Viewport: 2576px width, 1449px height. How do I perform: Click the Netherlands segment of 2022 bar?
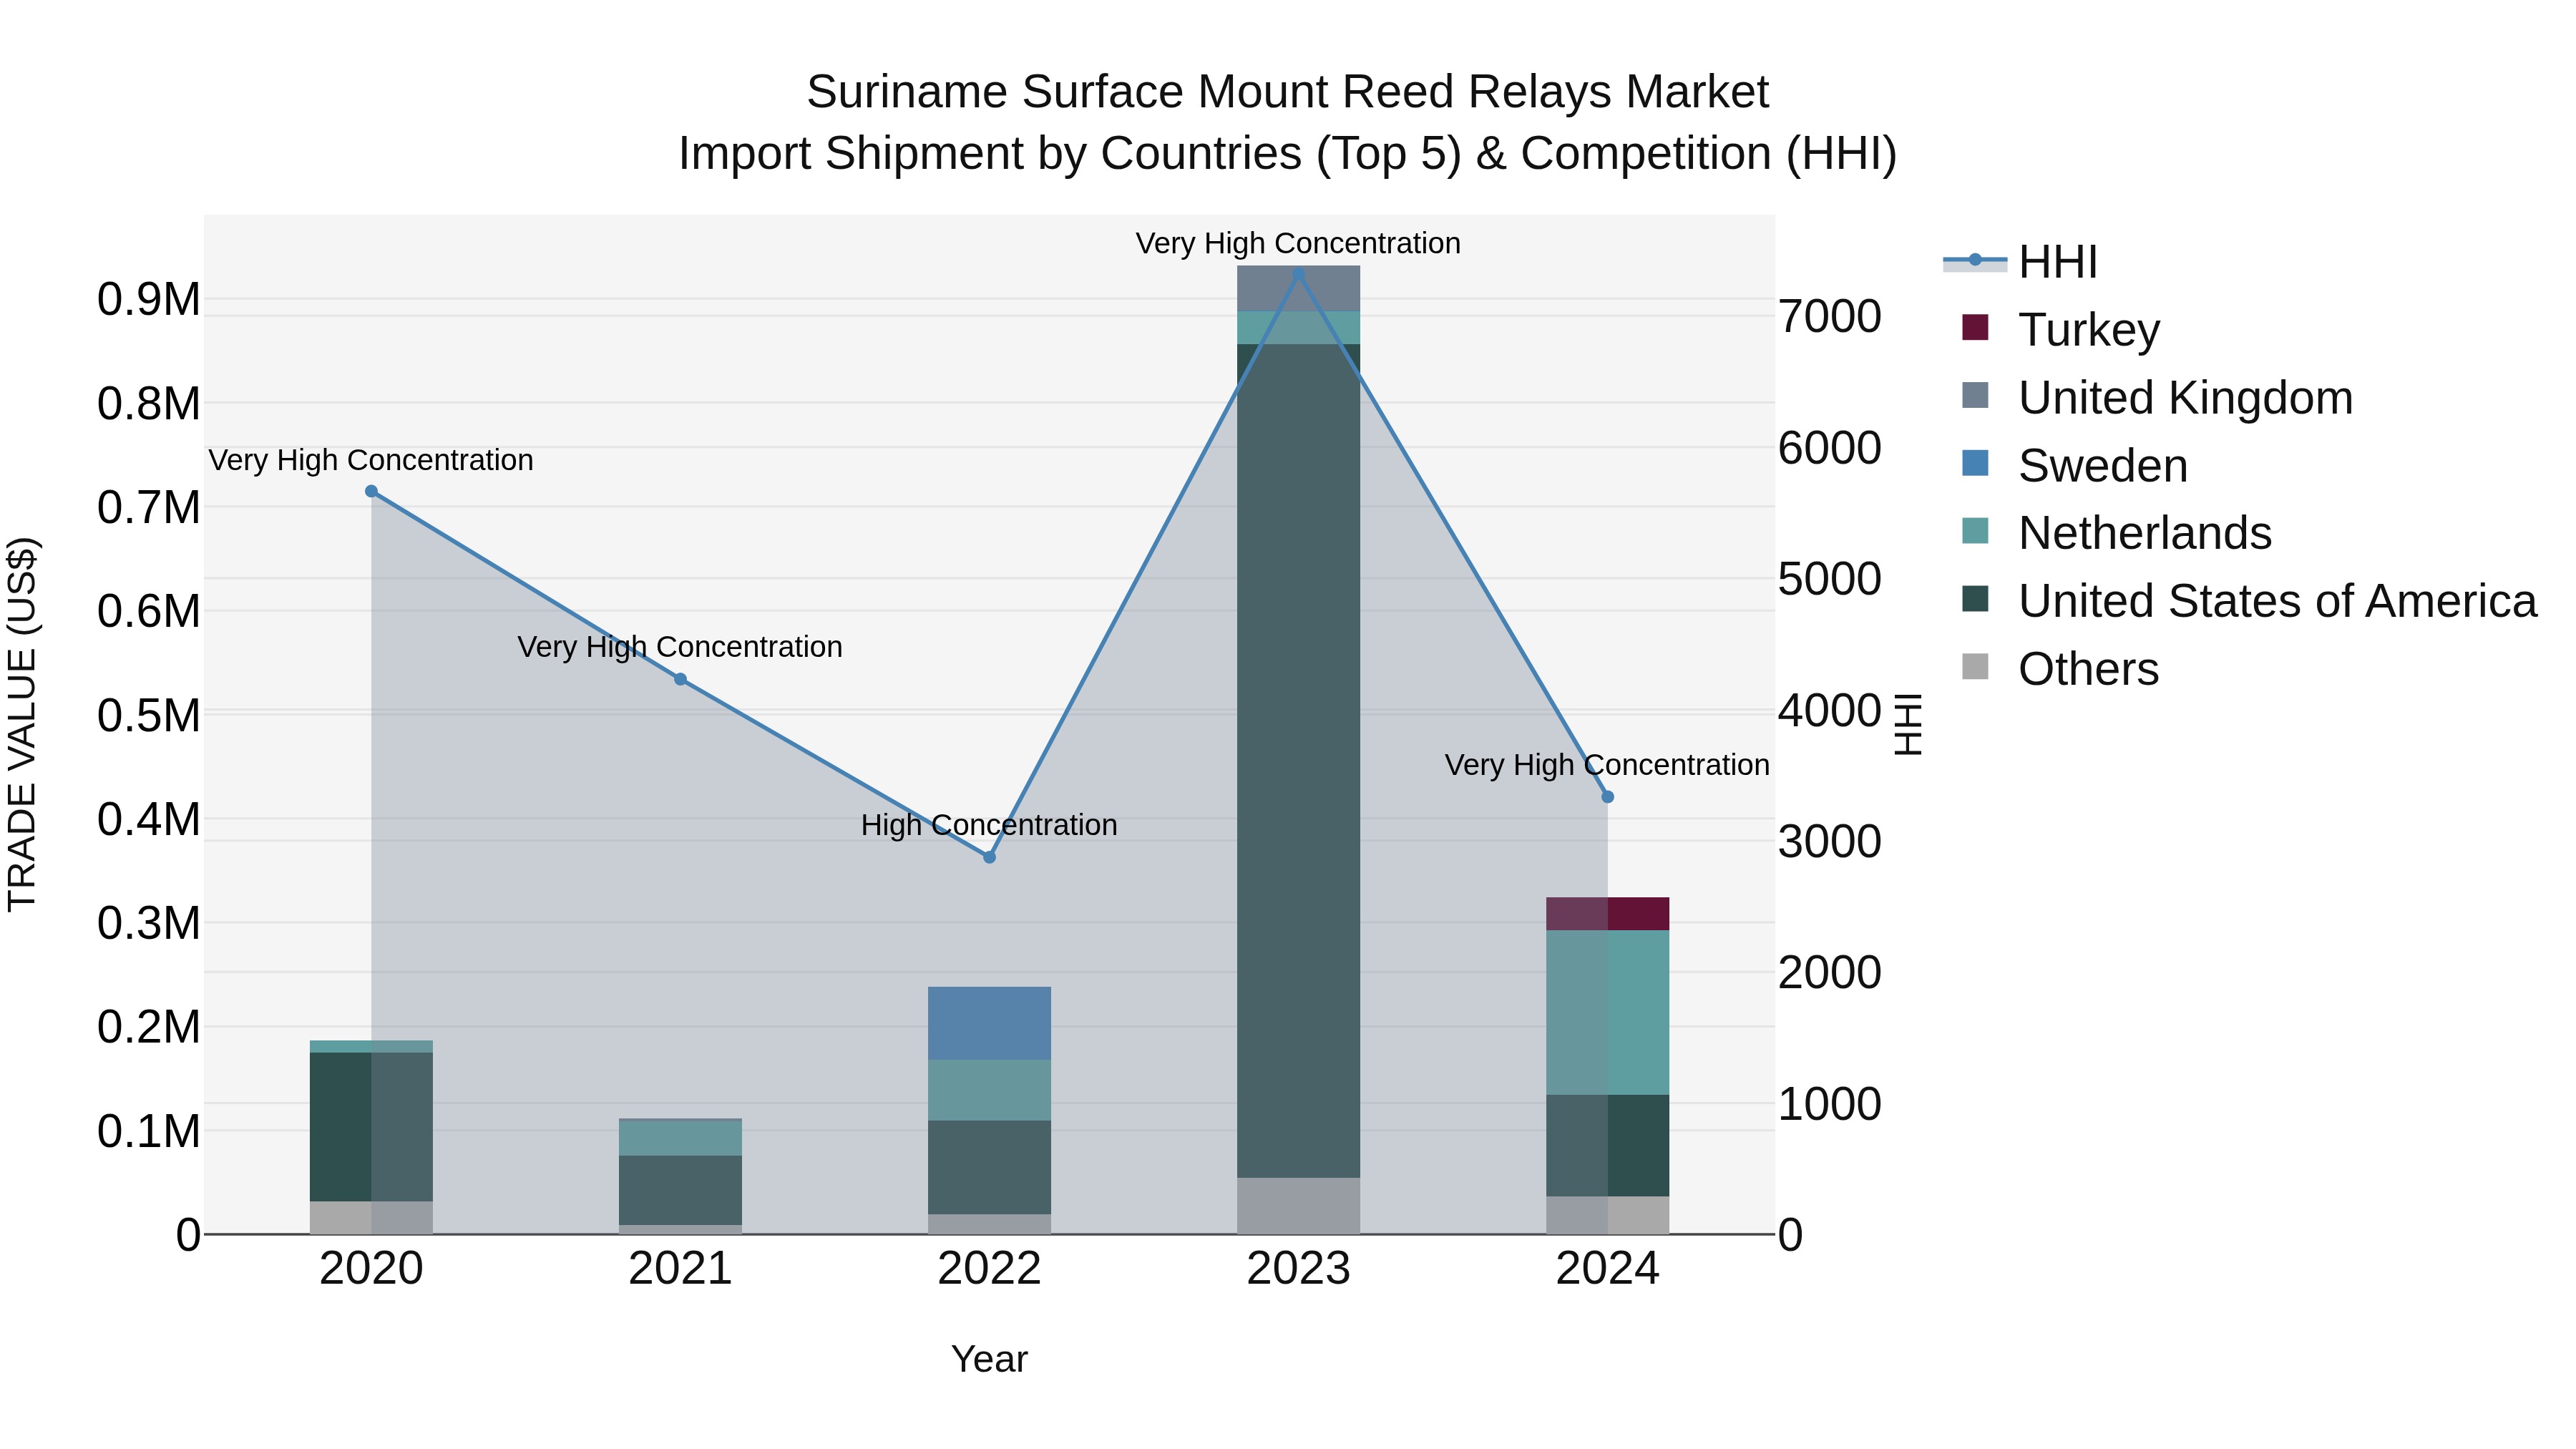[989, 1090]
